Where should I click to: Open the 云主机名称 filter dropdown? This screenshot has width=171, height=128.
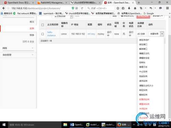62,16
